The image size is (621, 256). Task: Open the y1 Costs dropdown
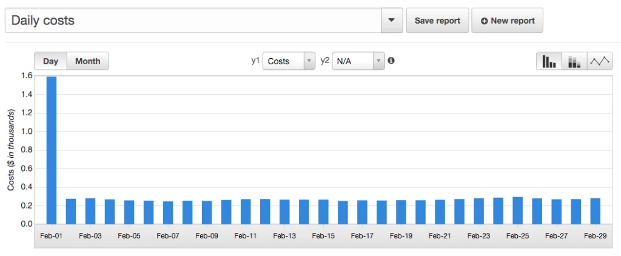coord(289,61)
